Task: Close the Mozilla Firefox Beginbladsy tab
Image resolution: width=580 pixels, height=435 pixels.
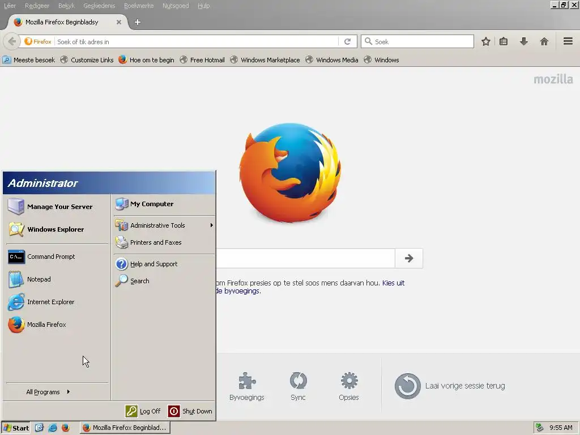Action: [119, 22]
